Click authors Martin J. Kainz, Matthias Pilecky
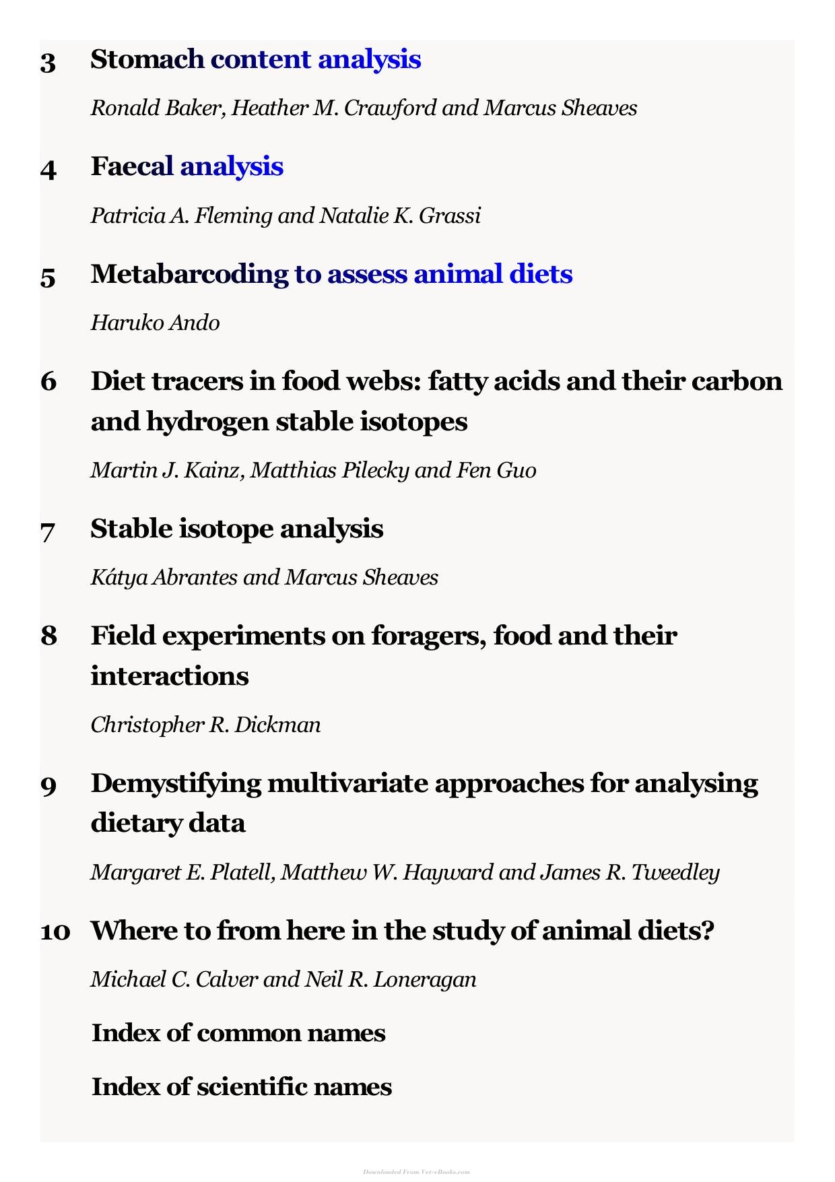835x1182 pixels. (x=314, y=470)
